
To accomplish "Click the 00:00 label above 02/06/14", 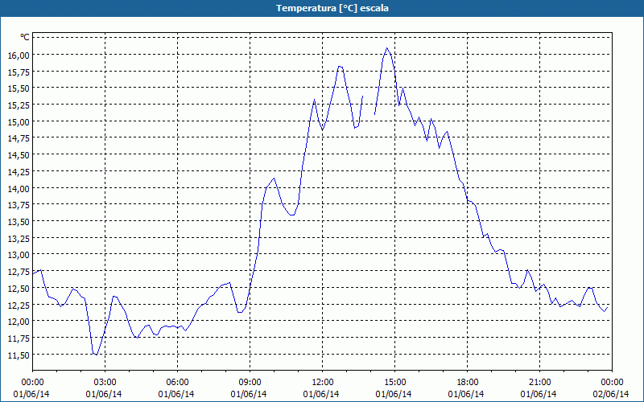I will (x=612, y=383).
